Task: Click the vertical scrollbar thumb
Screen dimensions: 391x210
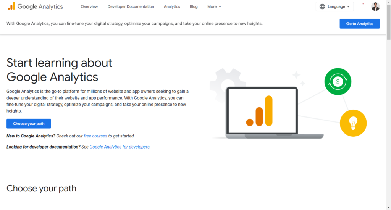Action: (x=388, y=22)
